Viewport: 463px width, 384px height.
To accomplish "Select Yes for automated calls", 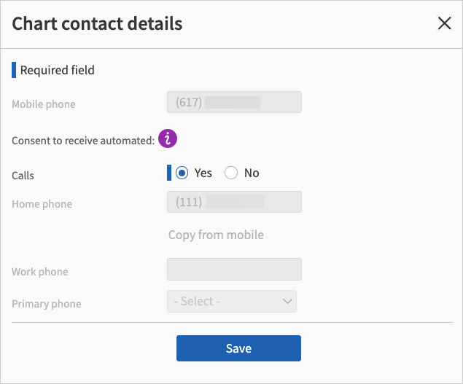I will (182, 173).
